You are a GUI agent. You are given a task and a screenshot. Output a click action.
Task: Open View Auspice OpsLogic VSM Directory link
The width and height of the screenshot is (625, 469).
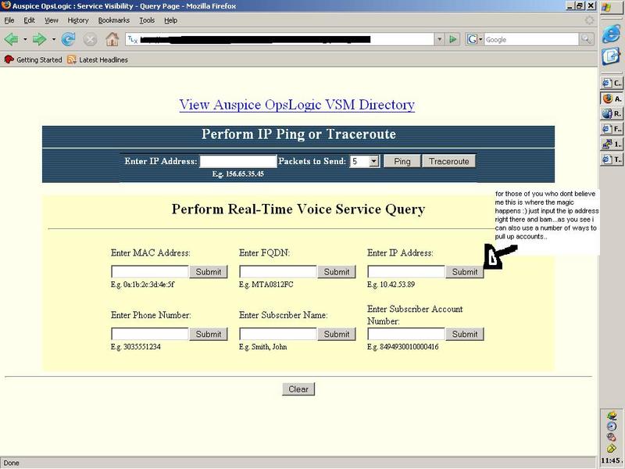pyautogui.click(x=297, y=105)
